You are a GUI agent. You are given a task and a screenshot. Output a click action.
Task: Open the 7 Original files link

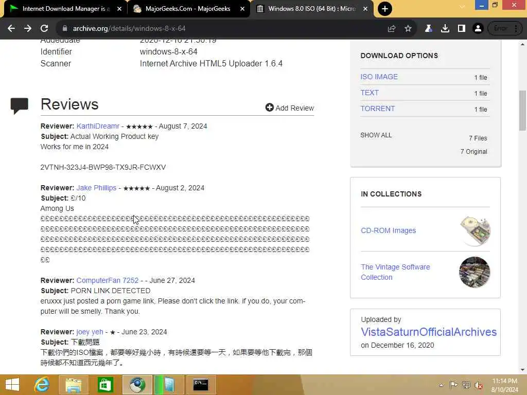tap(474, 152)
